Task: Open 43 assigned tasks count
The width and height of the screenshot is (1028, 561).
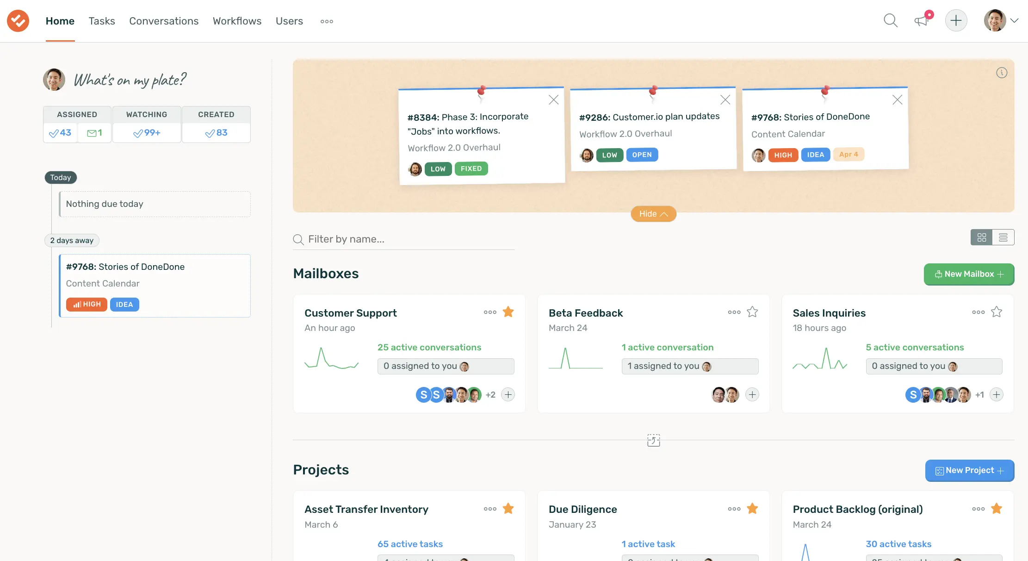Action: (x=60, y=133)
